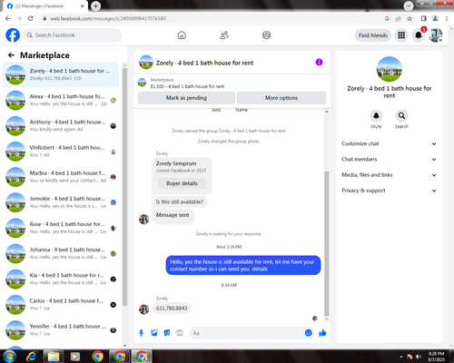Select the Messenger Facebook browser tab
The width and height of the screenshot is (454, 363).
[44, 6]
